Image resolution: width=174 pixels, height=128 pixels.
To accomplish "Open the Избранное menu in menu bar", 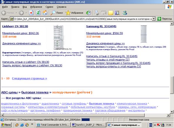I will (36, 7).
